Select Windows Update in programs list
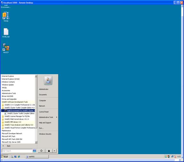This screenshot has width=184, height=162. [8, 85]
